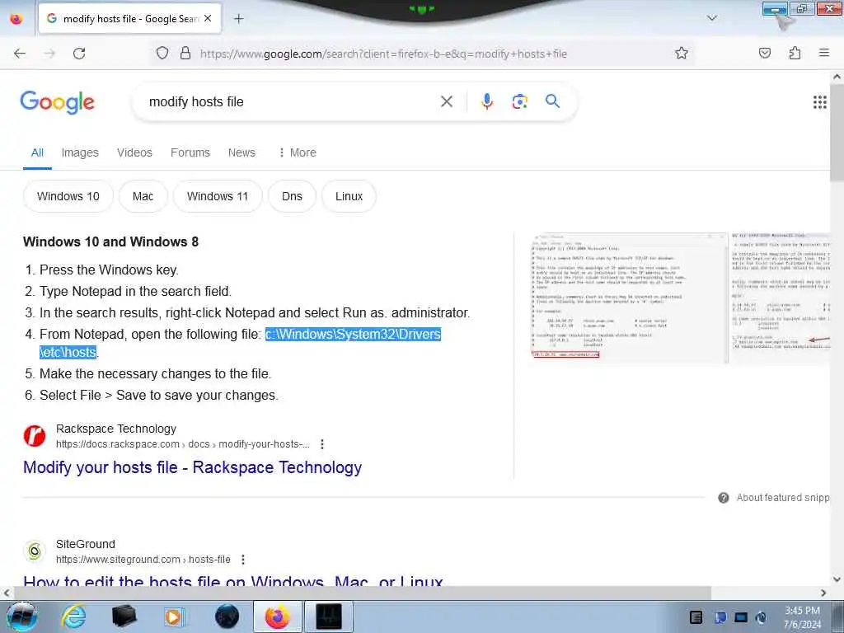Open SiteGround edit hosts file result link
The image size is (844, 633).
pyautogui.click(x=233, y=580)
